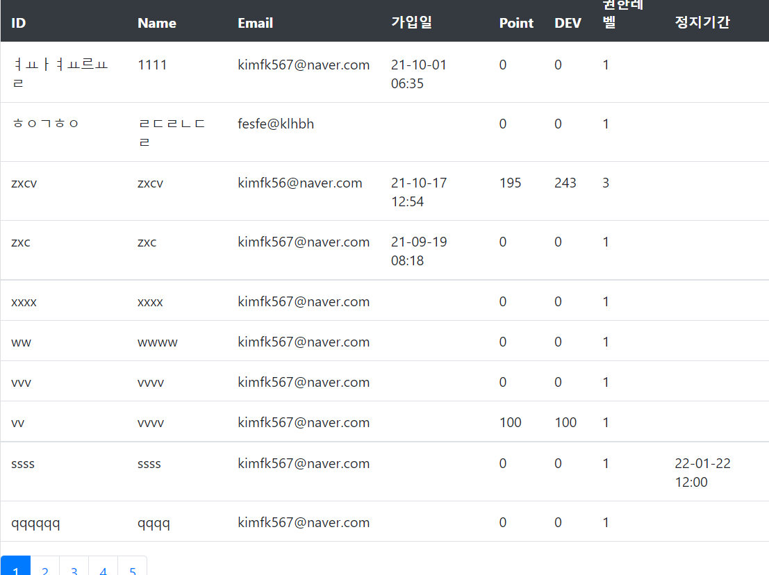769x575 pixels.
Task: Click the ID column header
Action: pyautogui.click(x=19, y=23)
